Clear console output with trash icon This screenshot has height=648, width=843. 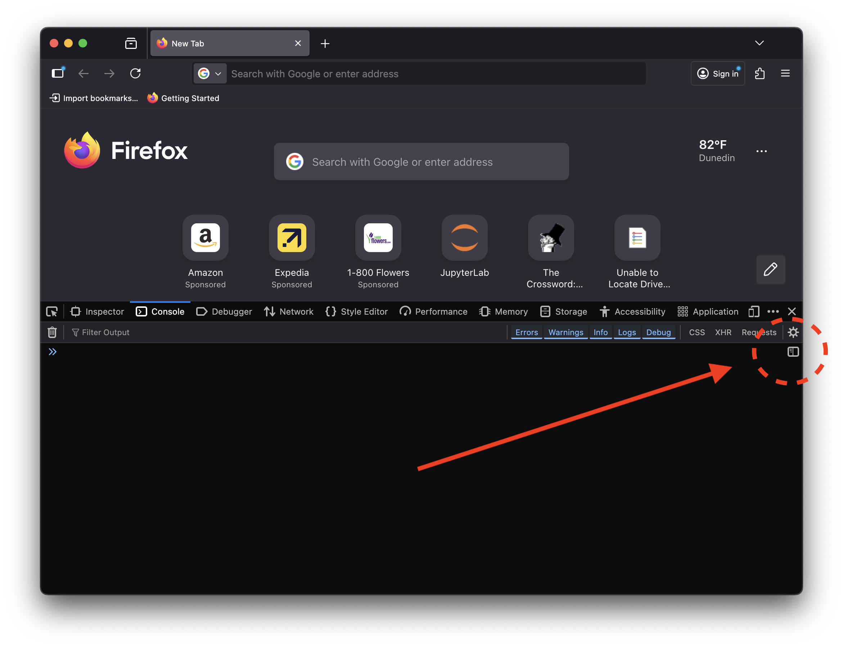(52, 332)
